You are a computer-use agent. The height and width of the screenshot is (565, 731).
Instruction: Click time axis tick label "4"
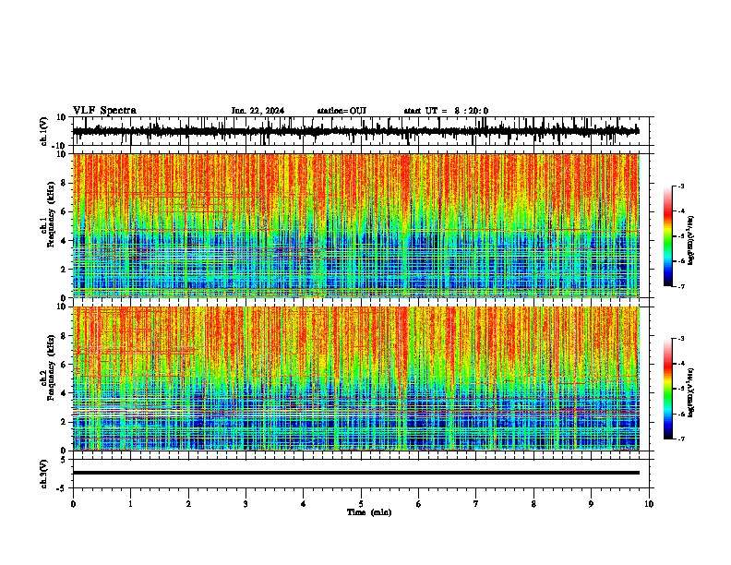coord(304,504)
